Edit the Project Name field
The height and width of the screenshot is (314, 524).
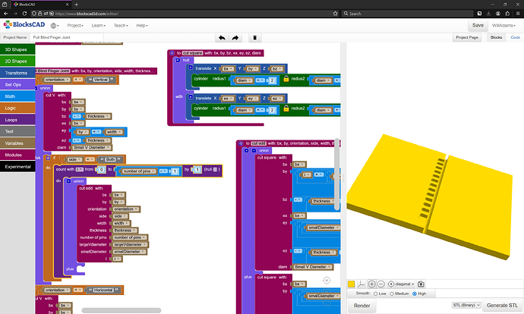click(x=67, y=37)
